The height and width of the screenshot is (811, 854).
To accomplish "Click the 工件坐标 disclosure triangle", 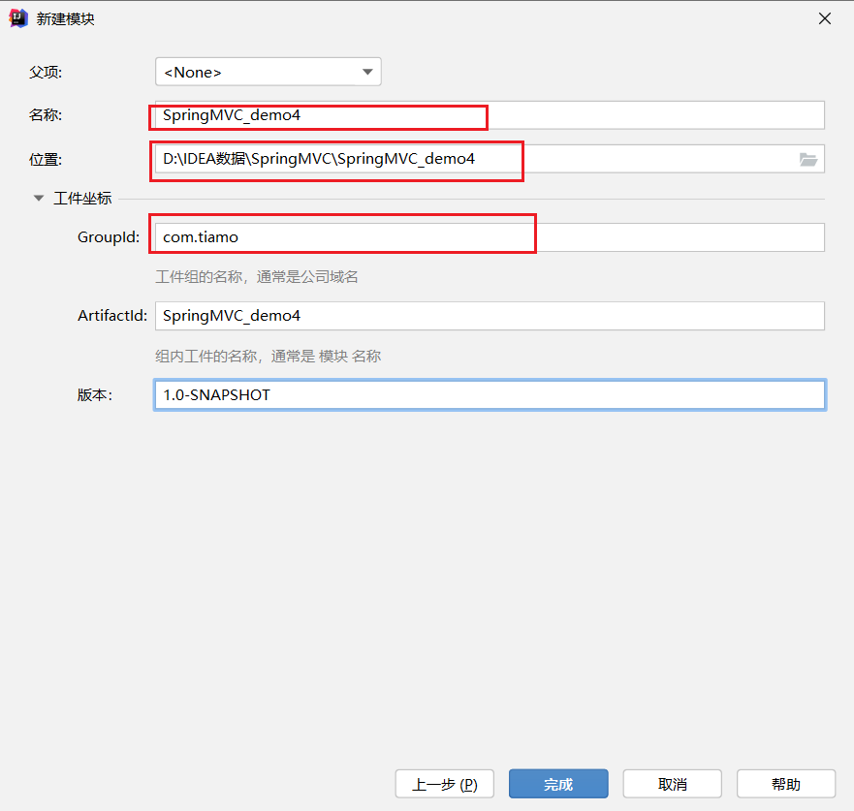I will coord(39,197).
